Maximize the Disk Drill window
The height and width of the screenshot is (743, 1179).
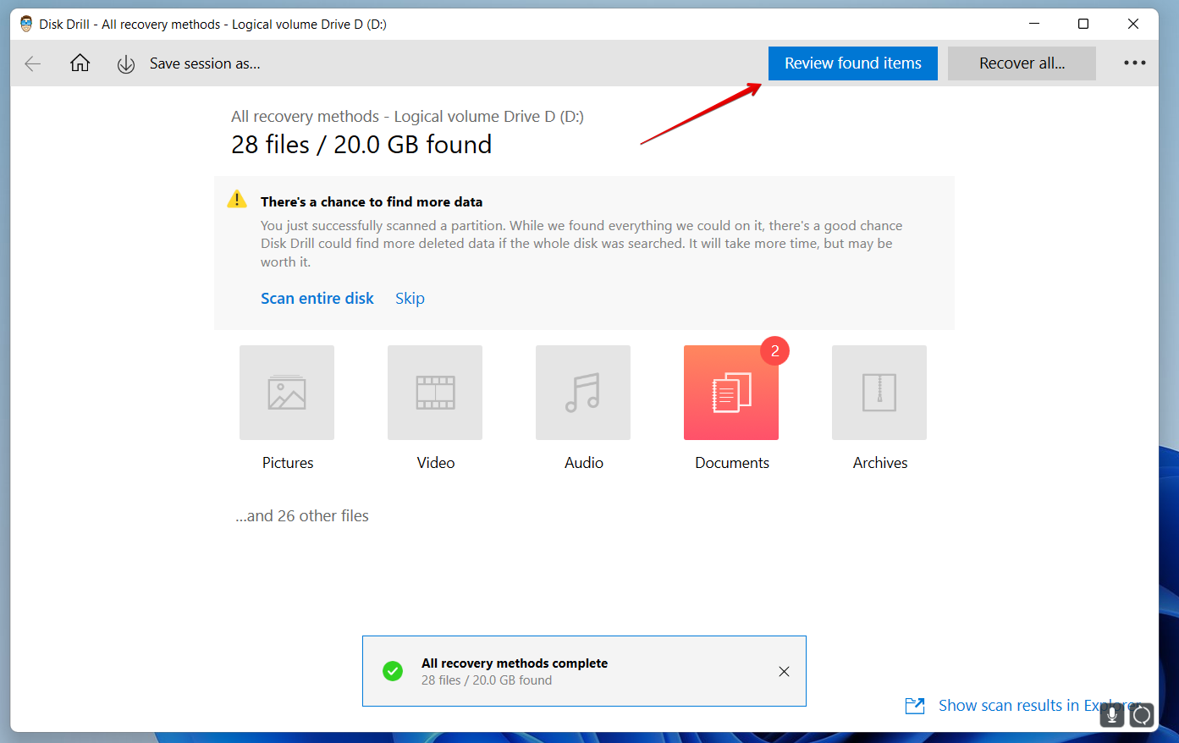[x=1083, y=24]
